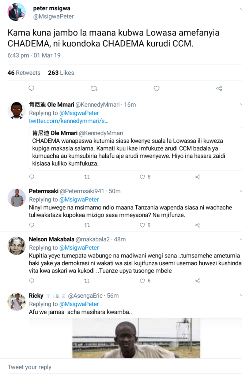Open dropdown arrow on Petermsaki's reply
Image resolution: width=242 pixels, height=375 pixels.
[x=240, y=191]
